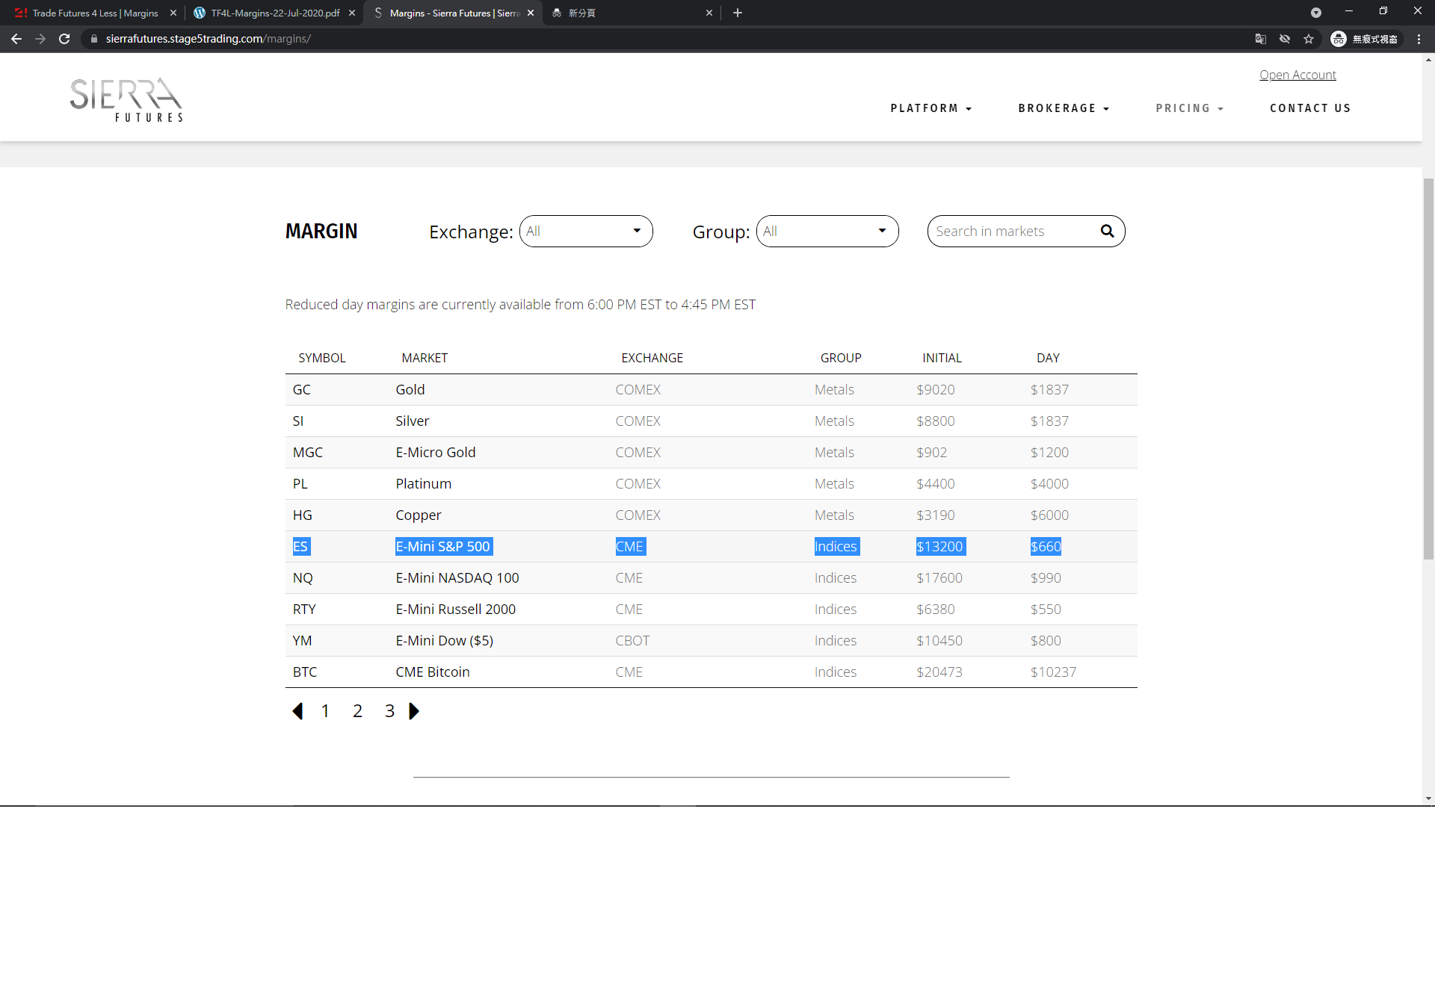
Task: Close the Margins - Sierra Futures tab
Action: point(531,13)
